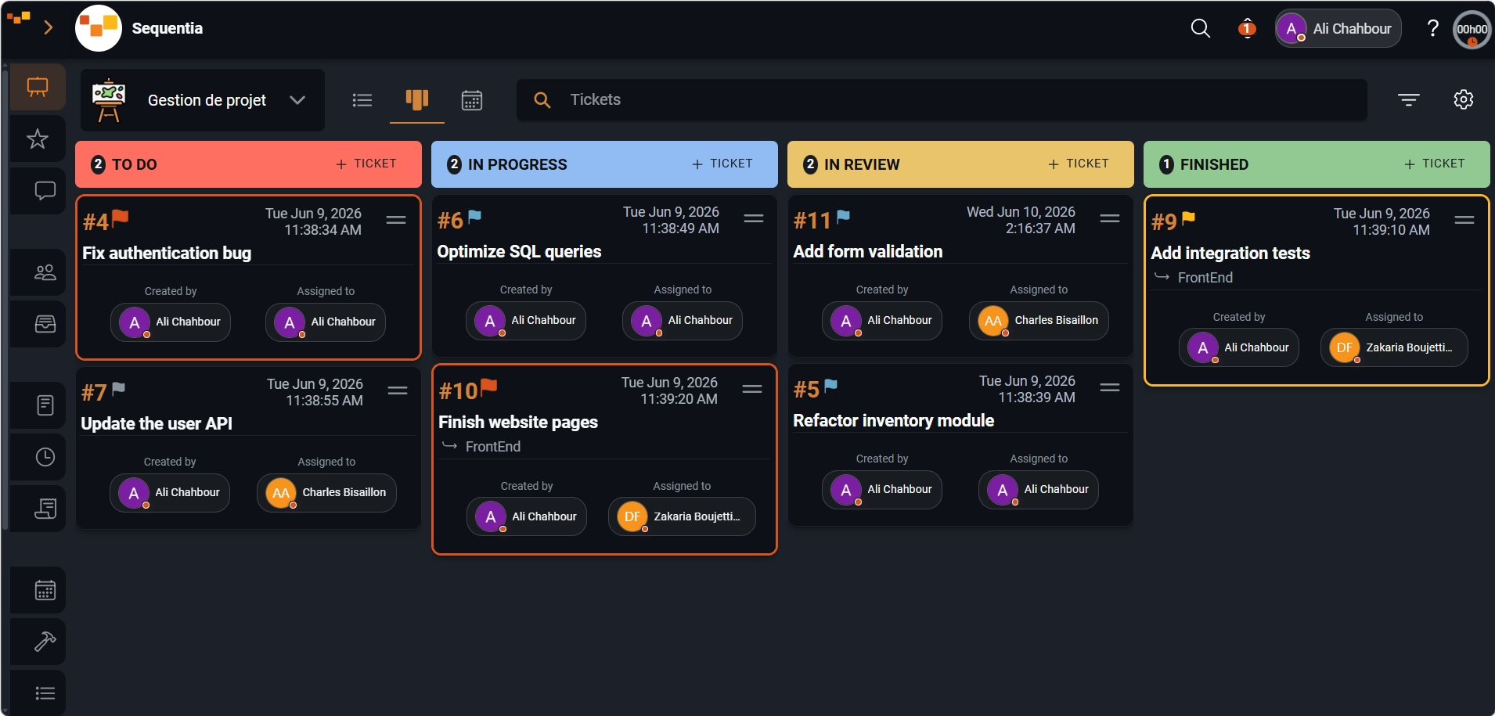Add a ticket to TO DO column
Screen dimensions: 1495x716
(366, 164)
